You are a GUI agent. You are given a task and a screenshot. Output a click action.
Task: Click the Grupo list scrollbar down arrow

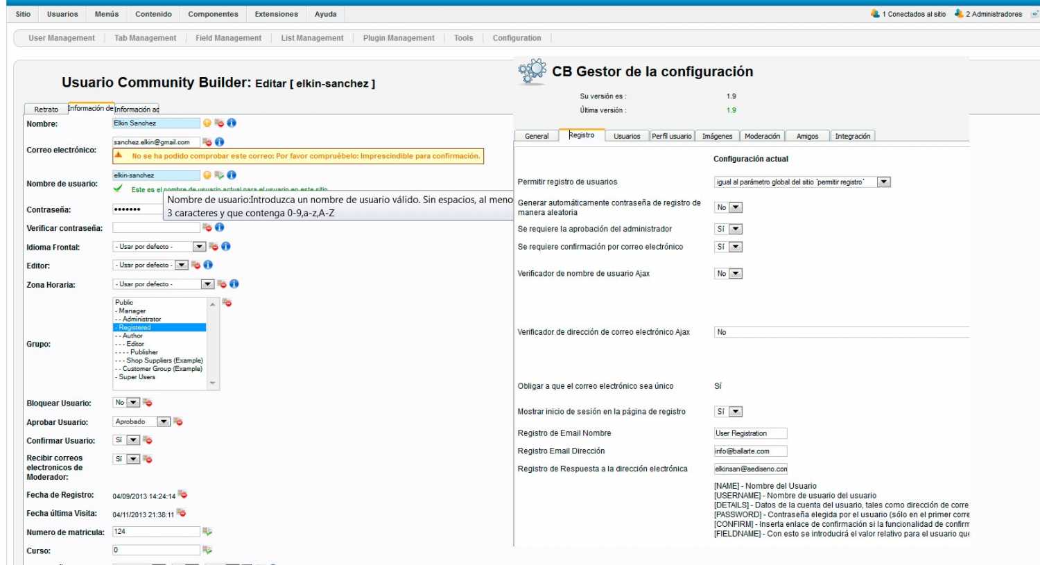click(212, 383)
